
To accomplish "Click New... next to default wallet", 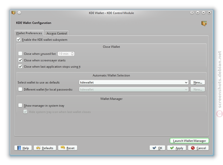I will 198,82.
